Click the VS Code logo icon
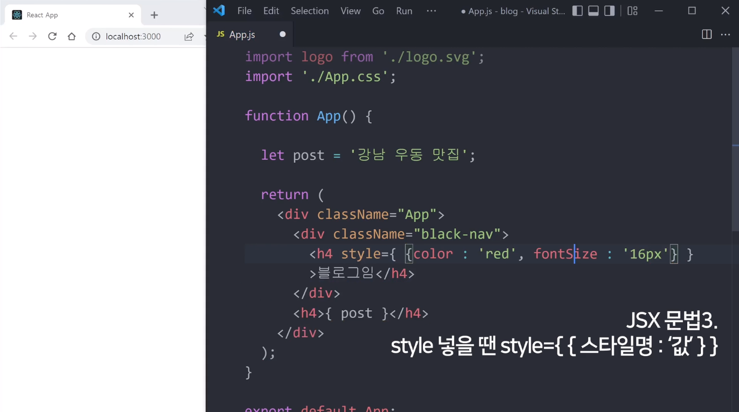The height and width of the screenshot is (412, 739). [219, 10]
